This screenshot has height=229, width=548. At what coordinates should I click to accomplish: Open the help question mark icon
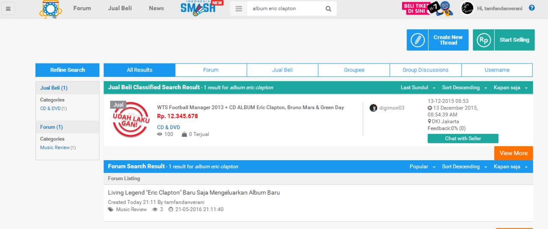532,8
